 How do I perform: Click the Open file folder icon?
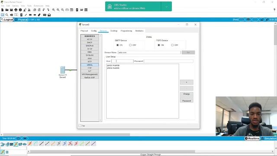pos(7,10)
